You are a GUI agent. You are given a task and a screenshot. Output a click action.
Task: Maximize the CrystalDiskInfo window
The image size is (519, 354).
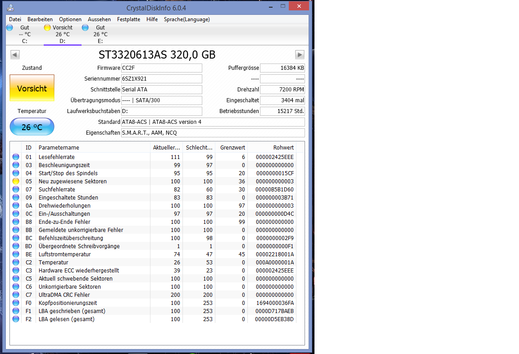click(282, 6)
